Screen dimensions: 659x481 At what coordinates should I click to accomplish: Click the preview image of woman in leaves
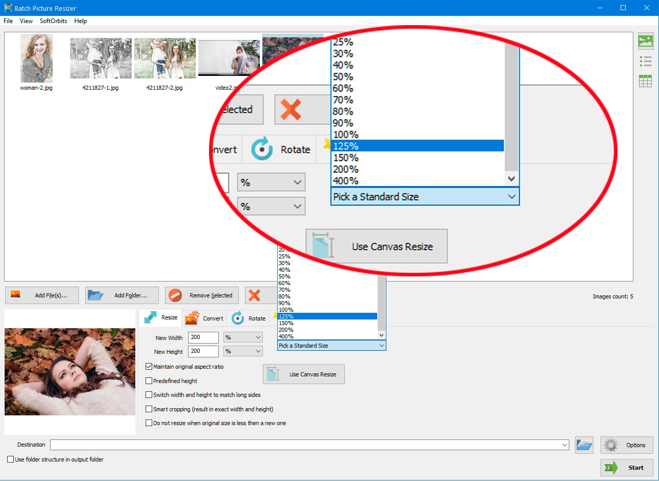tap(70, 372)
